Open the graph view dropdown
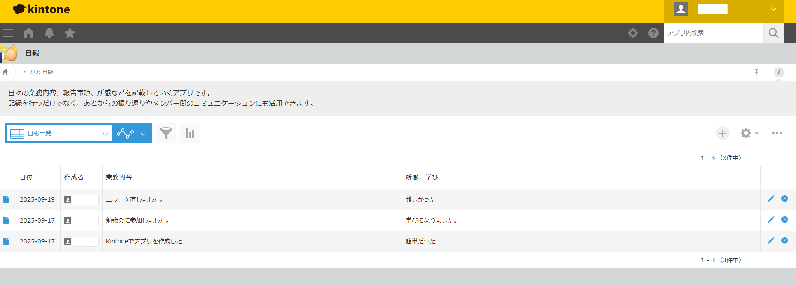The height and width of the screenshot is (285, 796). click(x=132, y=133)
